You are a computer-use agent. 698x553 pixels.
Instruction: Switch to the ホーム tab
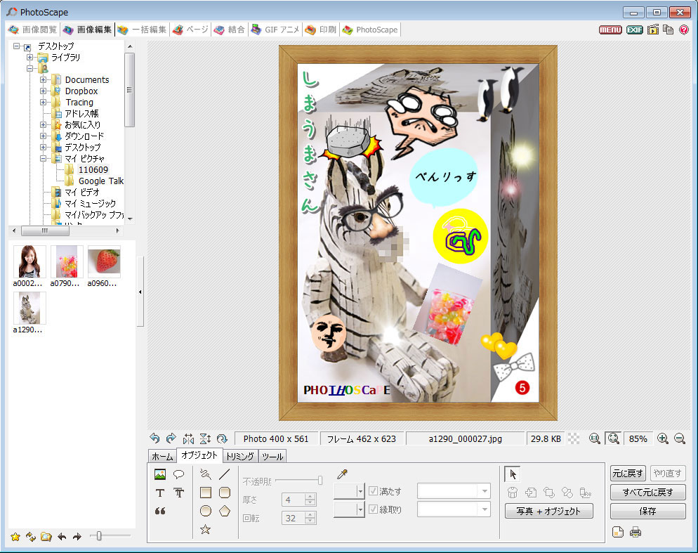[x=162, y=456]
